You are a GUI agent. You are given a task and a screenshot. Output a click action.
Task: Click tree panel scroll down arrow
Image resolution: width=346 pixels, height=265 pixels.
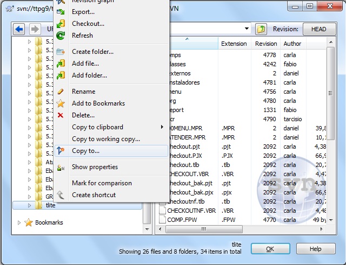(x=147, y=229)
